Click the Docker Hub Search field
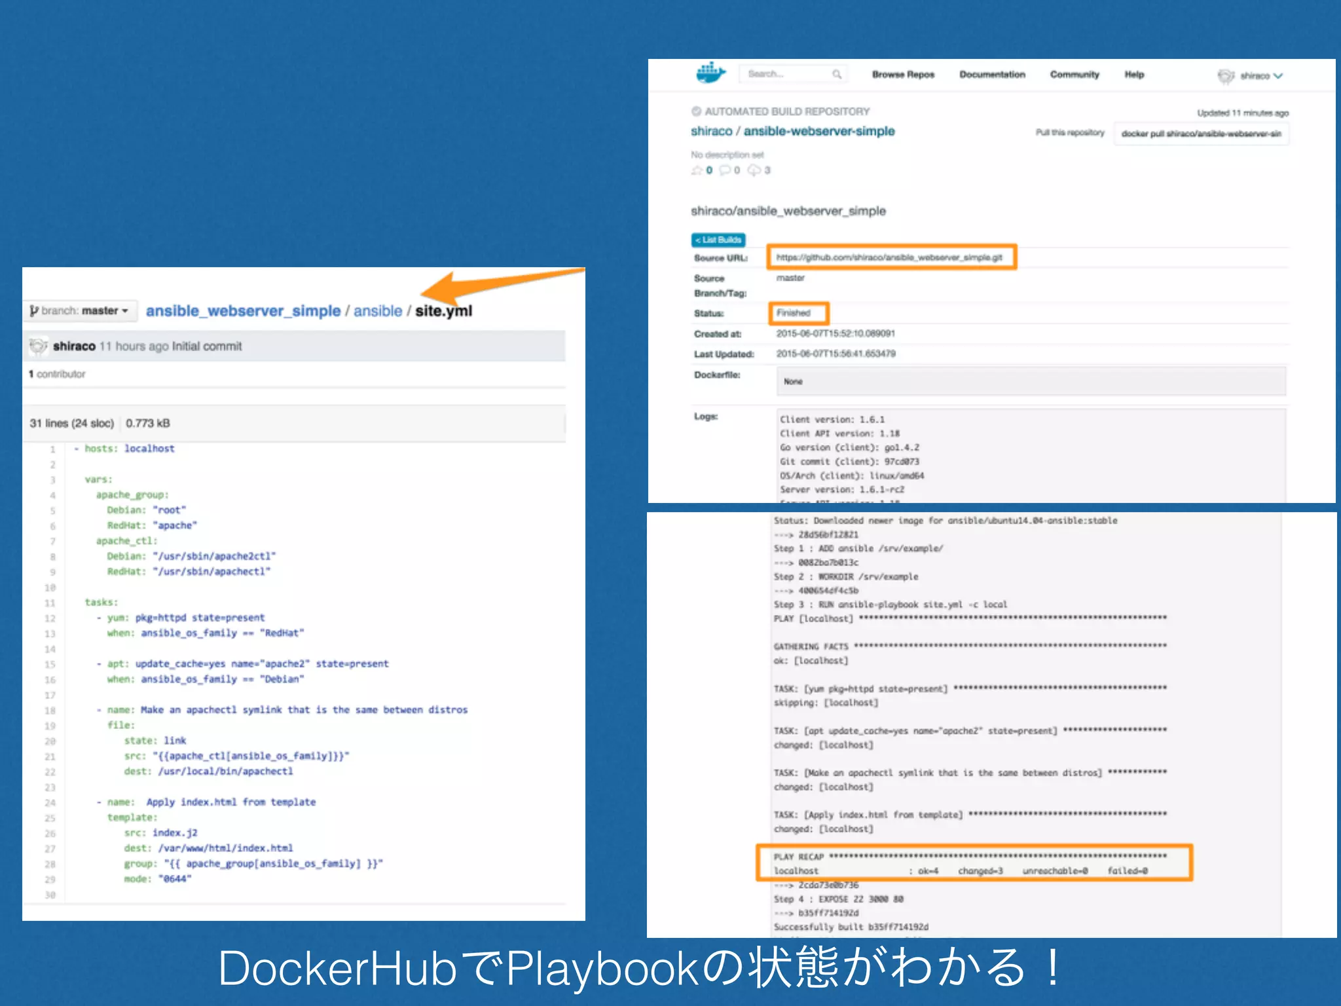Viewport: 1341px width, 1006px height. click(x=793, y=74)
